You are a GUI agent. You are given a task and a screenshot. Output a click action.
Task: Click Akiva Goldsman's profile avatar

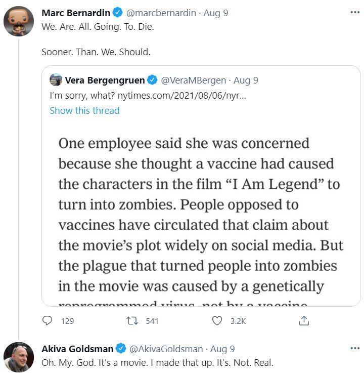point(19,357)
